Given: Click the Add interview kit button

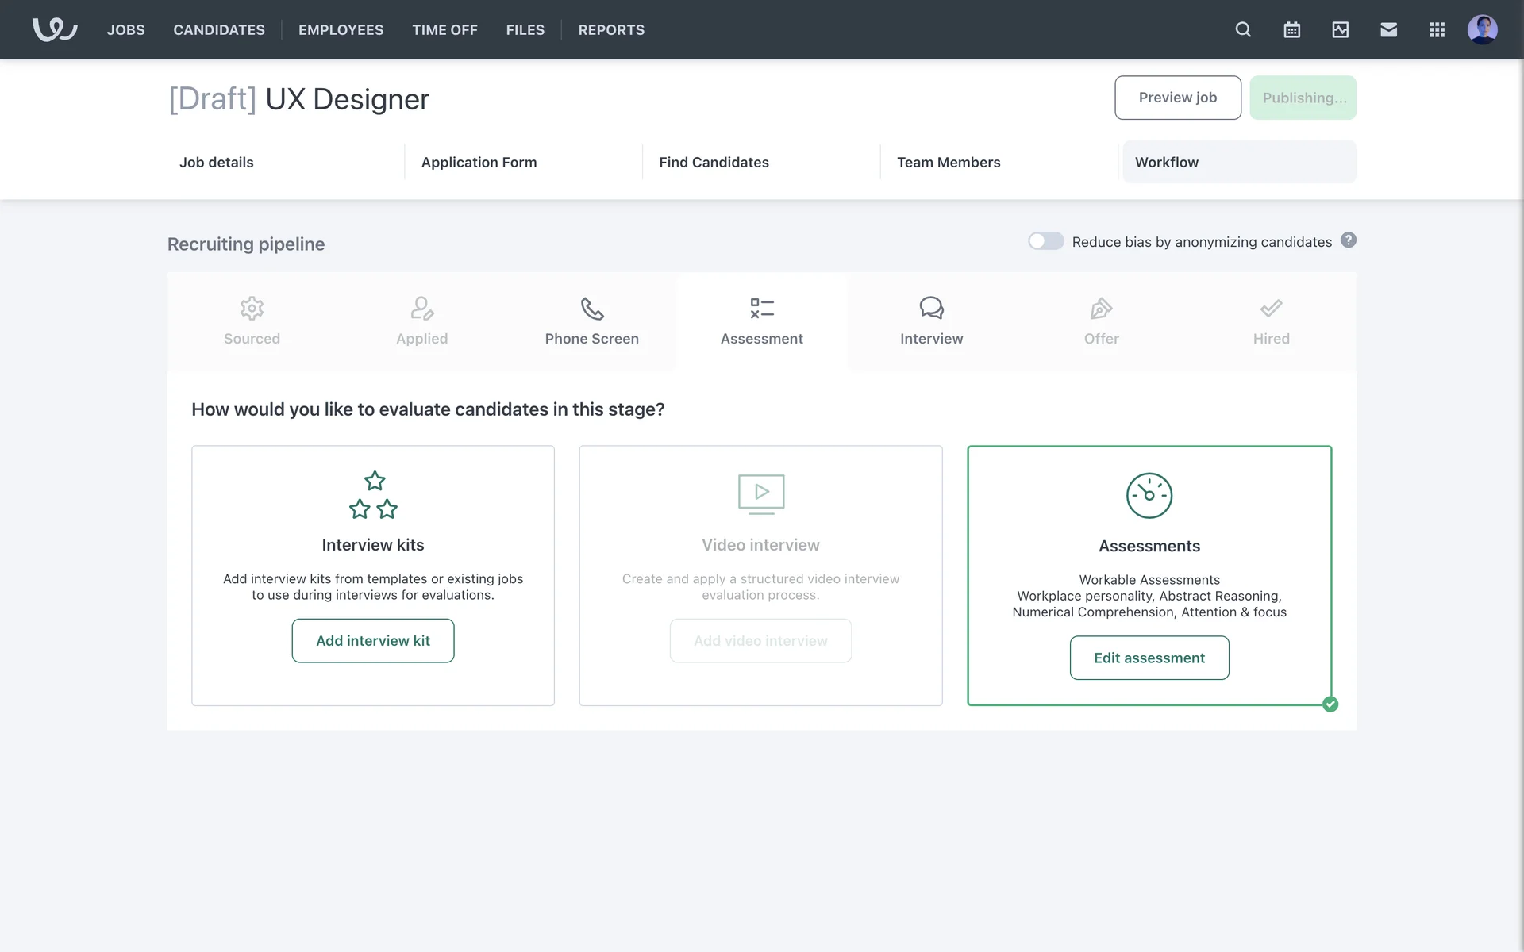Looking at the screenshot, I should pyautogui.click(x=373, y=640).
